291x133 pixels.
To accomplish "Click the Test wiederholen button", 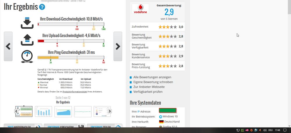I will click(23, 126).
